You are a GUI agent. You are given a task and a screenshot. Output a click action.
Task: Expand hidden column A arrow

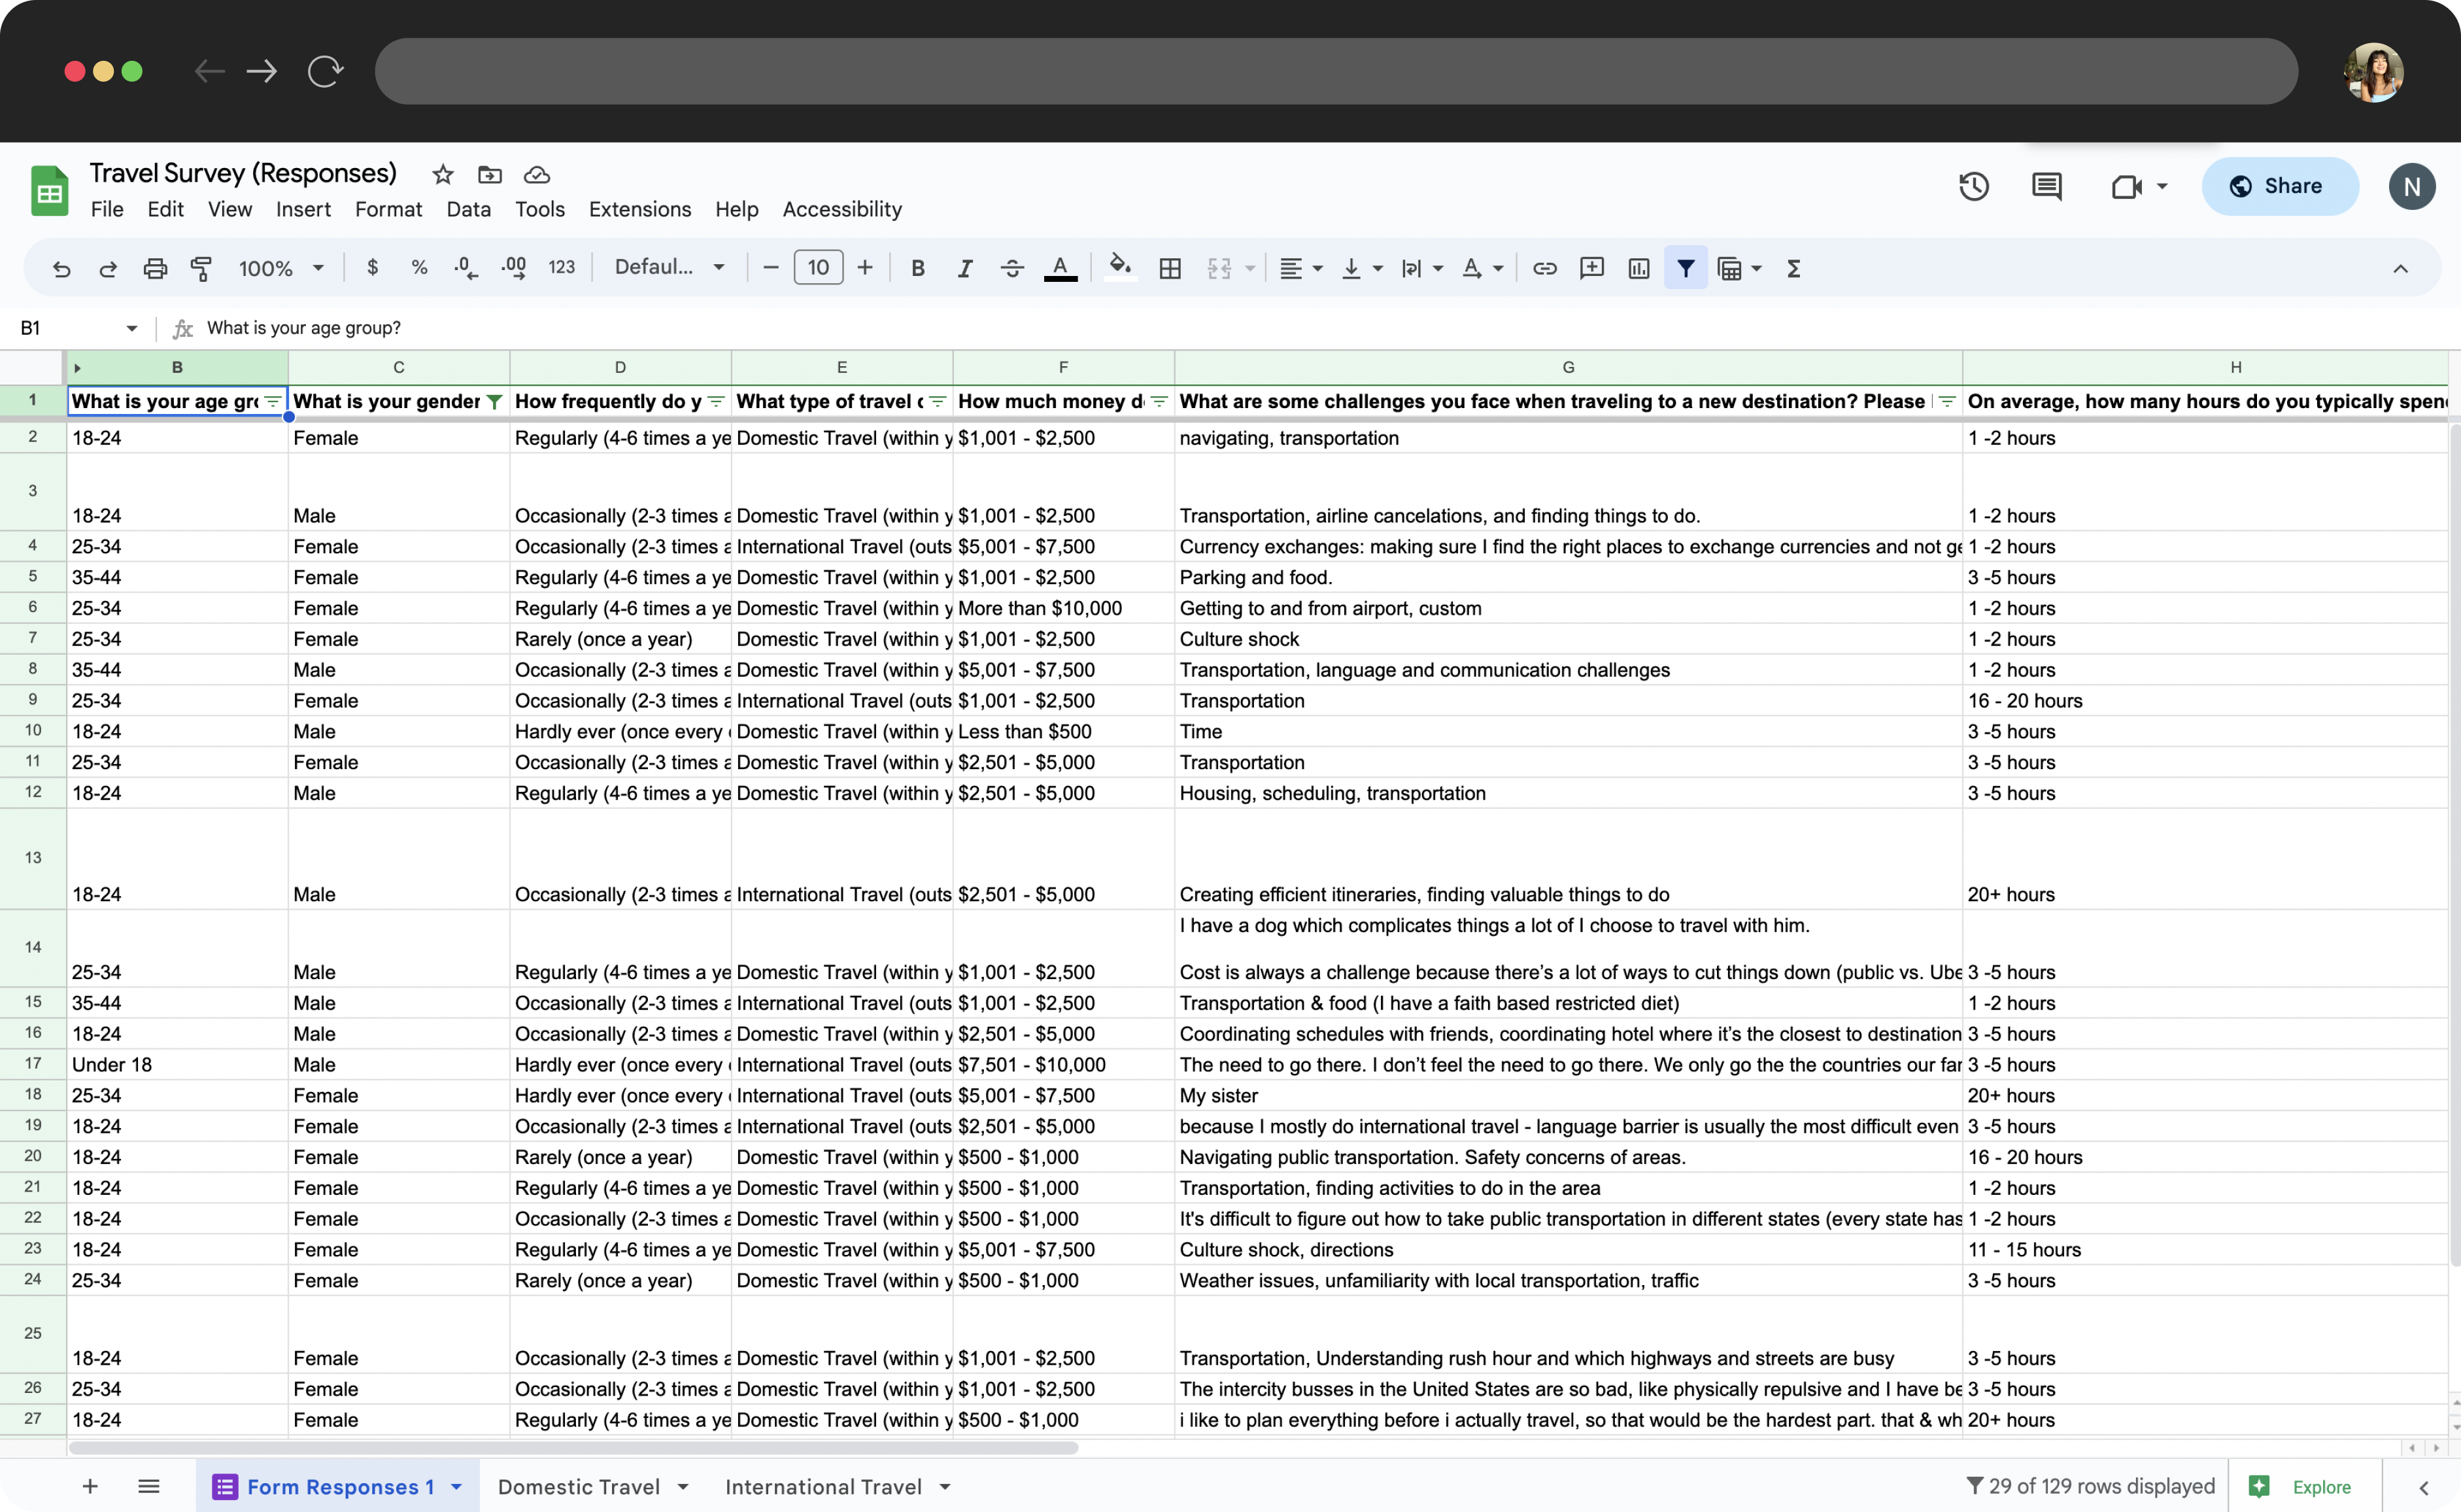(x=77, y=368)
